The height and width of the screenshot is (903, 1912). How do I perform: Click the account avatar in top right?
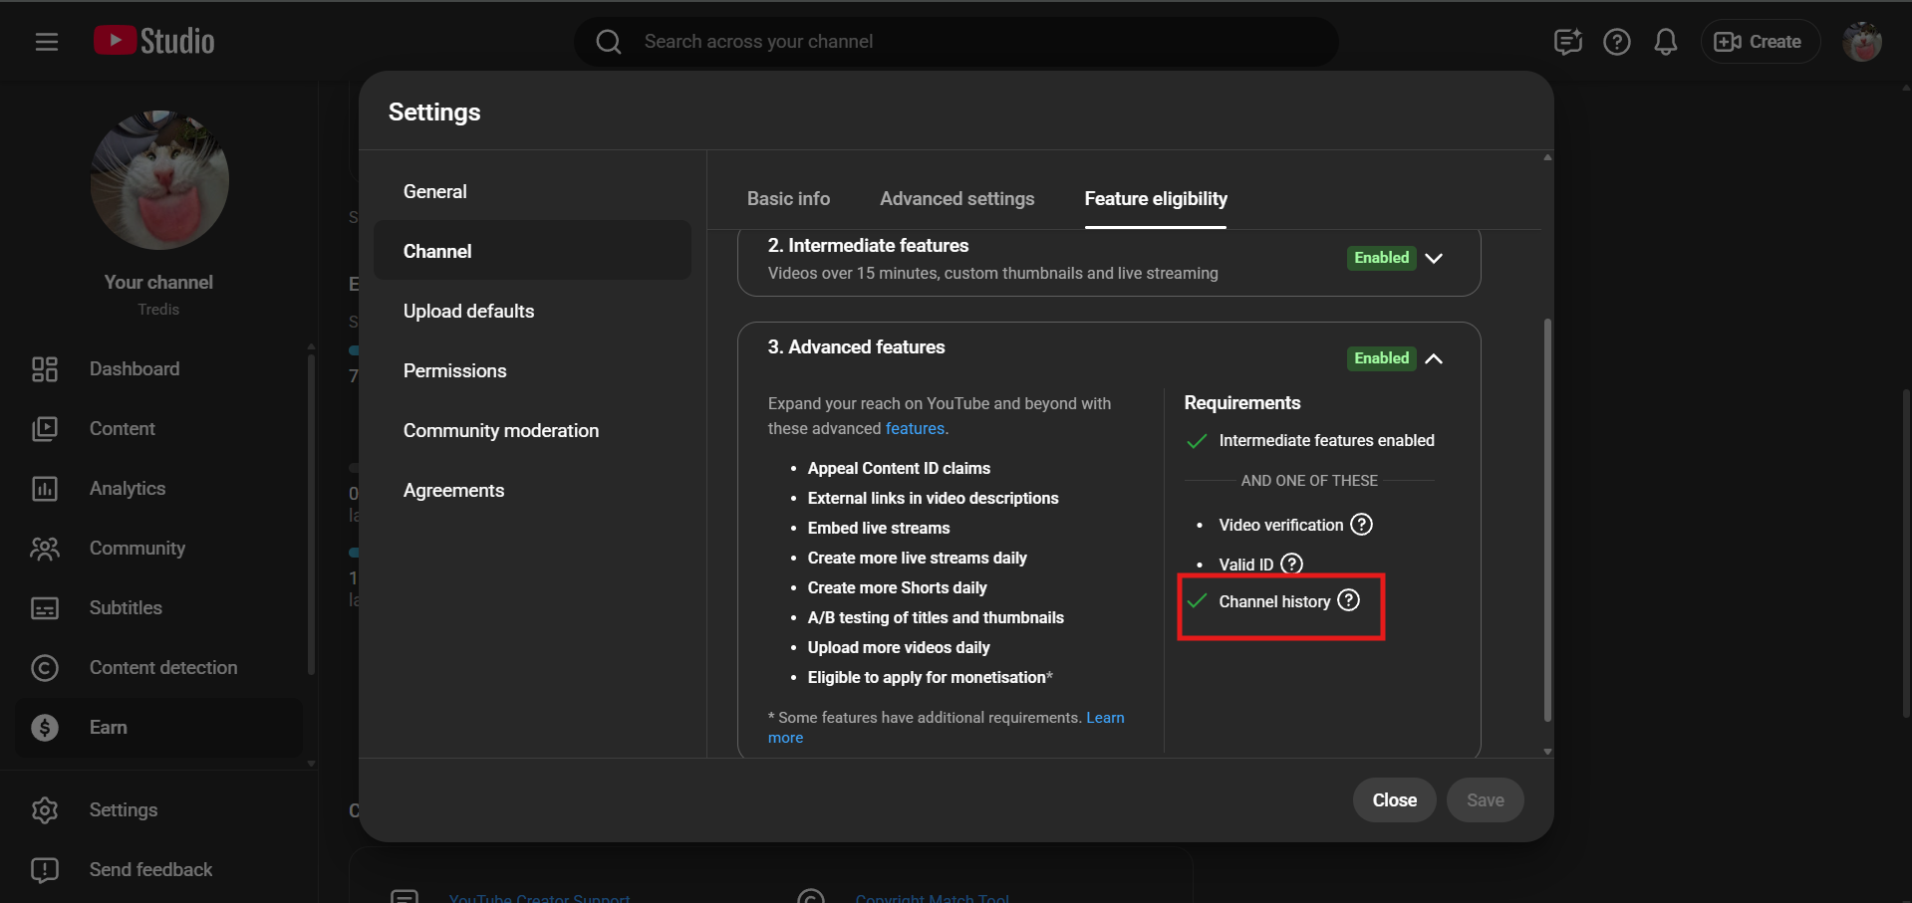[x=1860, y=42]
